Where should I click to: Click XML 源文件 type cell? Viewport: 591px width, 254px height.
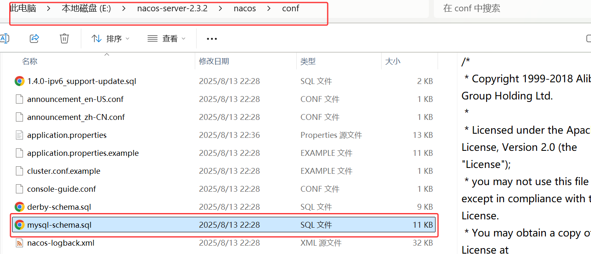pos(321,243)
